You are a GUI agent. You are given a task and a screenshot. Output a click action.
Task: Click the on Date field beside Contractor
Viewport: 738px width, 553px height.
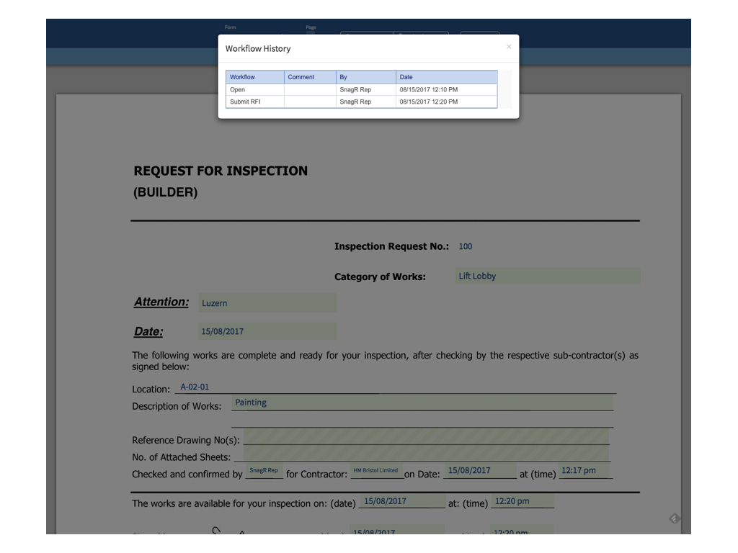pos(480,471)
